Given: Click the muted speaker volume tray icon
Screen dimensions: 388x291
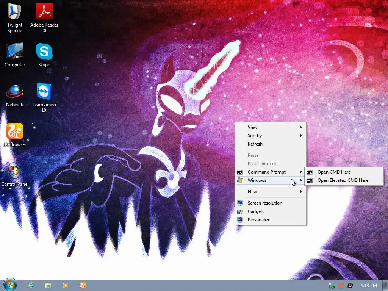Looking at the screenshot, I should (350, 286).
